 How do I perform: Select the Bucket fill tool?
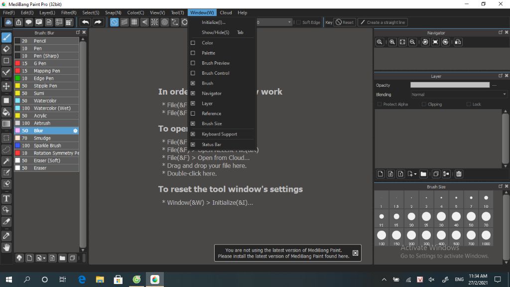(x=6, y=112)
